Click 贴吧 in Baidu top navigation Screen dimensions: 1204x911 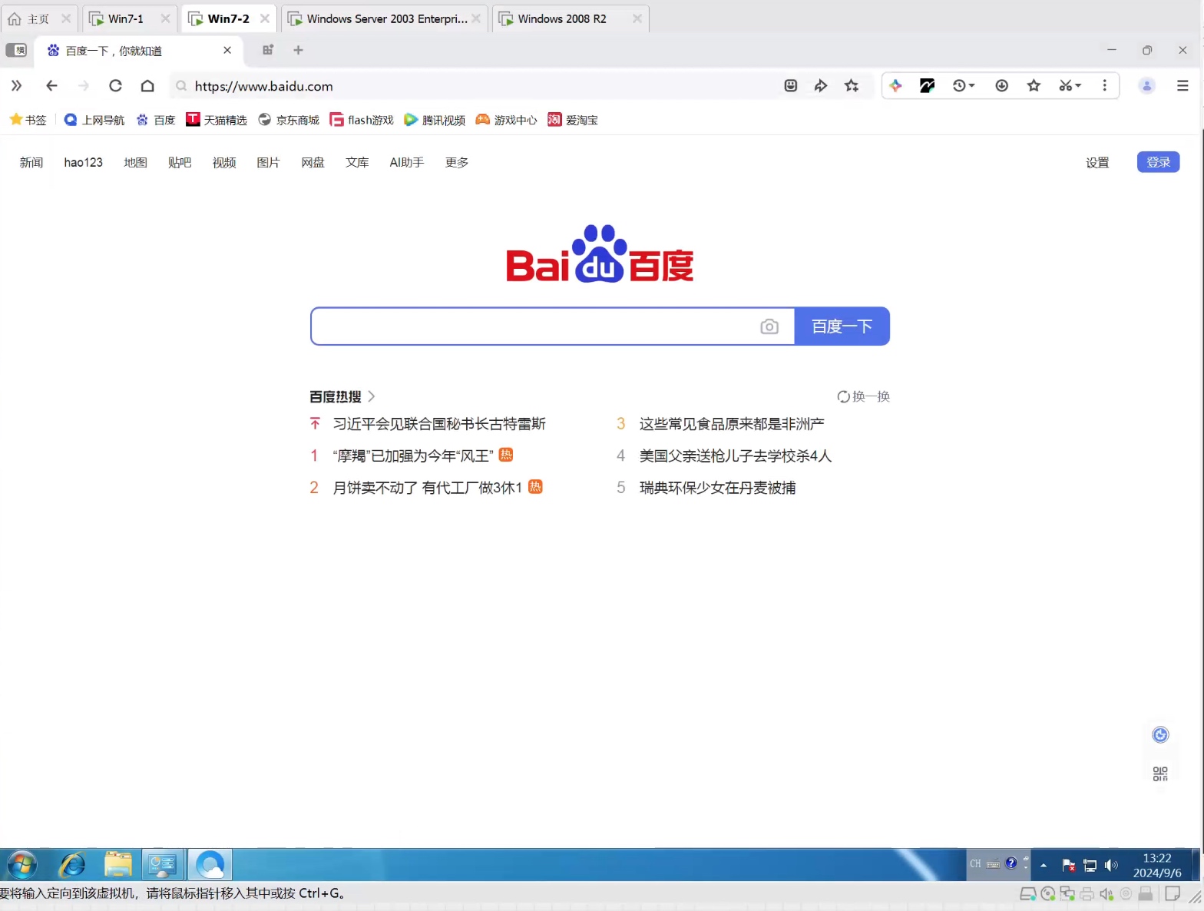[180, 163]
